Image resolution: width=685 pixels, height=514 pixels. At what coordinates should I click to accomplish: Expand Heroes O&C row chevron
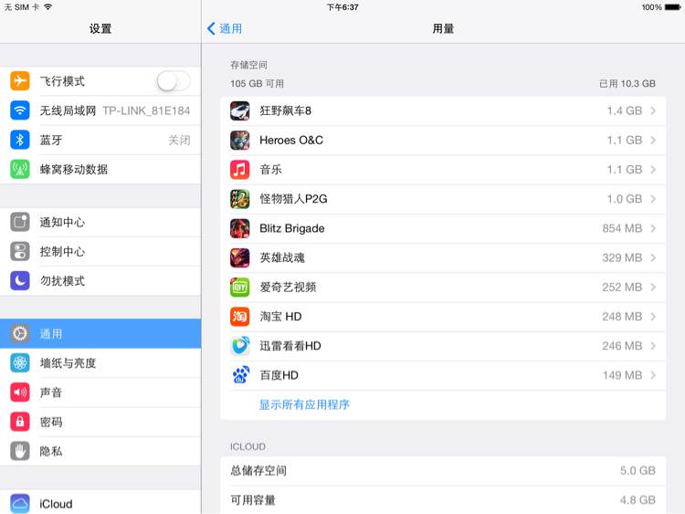pos(653,141)
